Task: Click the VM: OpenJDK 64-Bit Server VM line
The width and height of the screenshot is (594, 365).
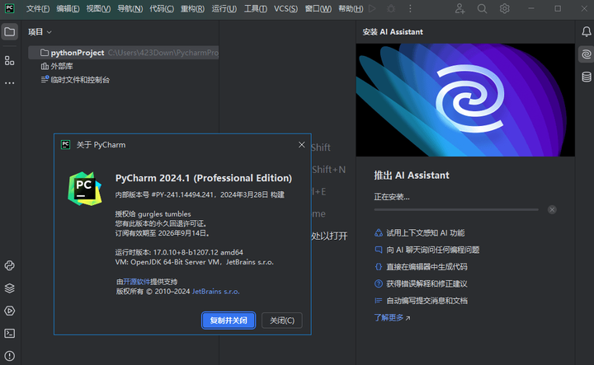Action: 195,262
